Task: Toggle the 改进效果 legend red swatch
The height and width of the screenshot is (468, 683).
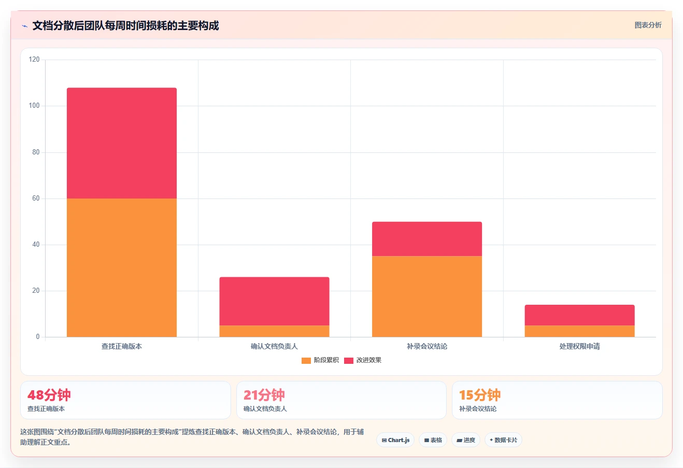Action: (x=348, y=360)
